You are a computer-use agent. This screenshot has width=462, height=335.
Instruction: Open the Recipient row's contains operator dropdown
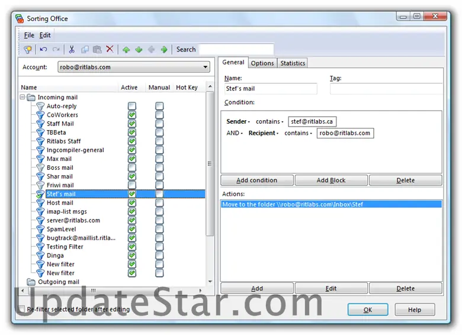[298, 133]
